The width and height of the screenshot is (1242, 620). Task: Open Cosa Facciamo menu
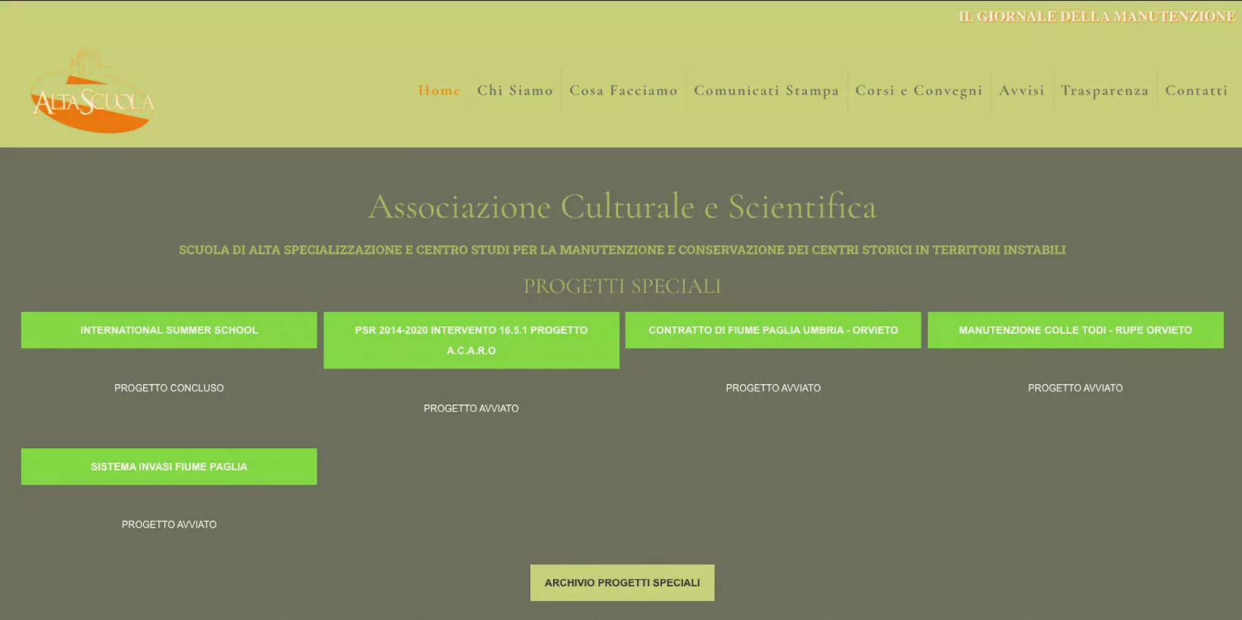tap(623, 90)
